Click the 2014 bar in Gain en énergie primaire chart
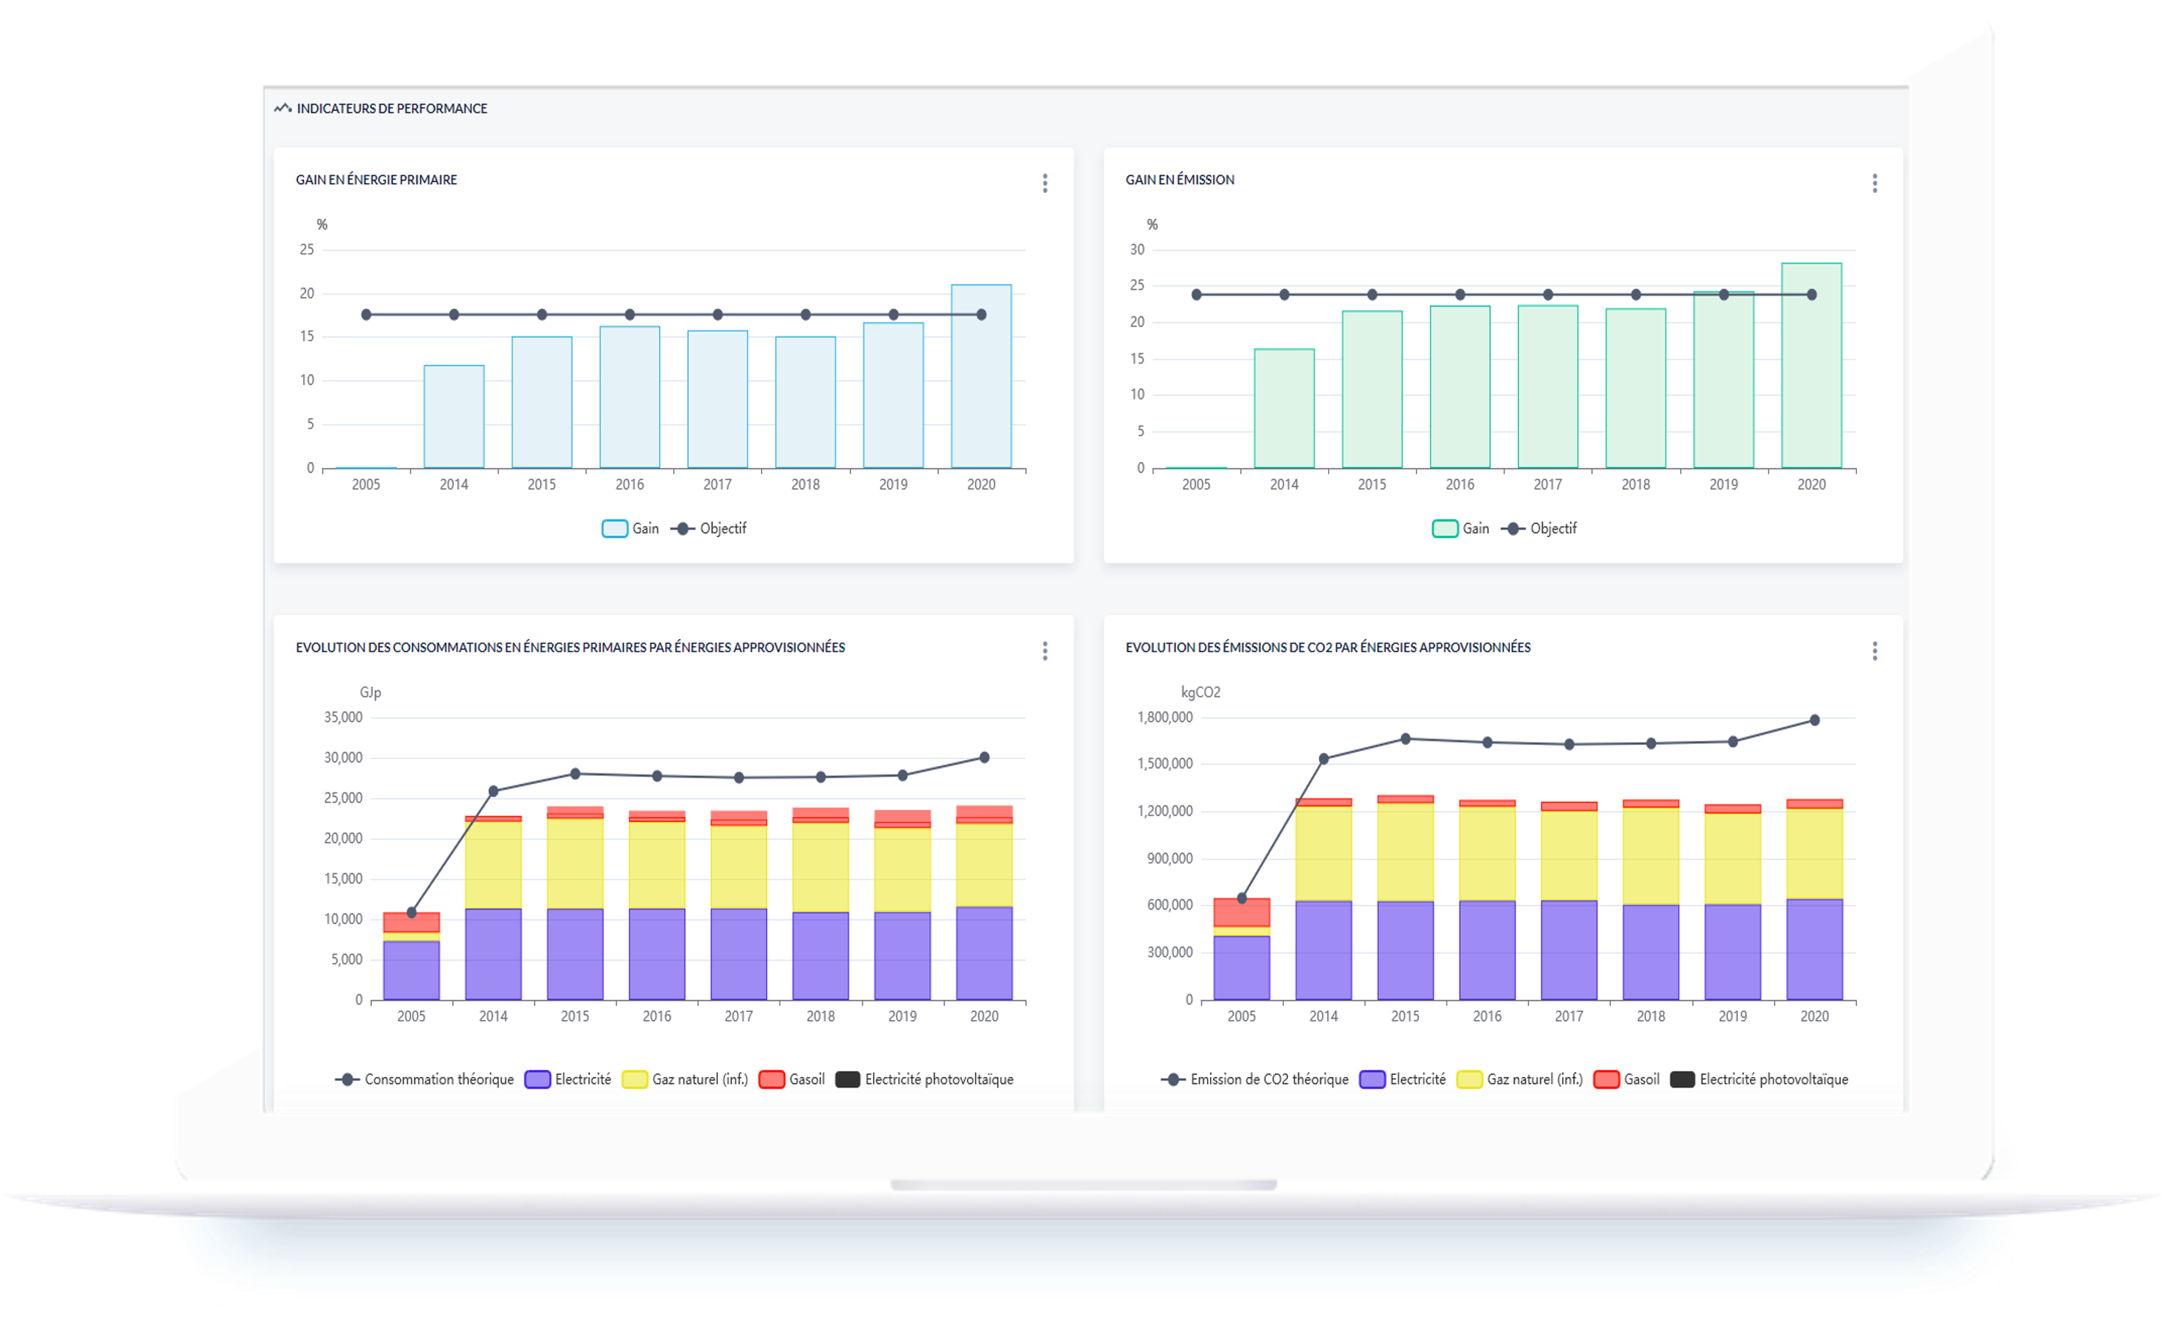This screenshot has width=2166, height=1321. 454,417
